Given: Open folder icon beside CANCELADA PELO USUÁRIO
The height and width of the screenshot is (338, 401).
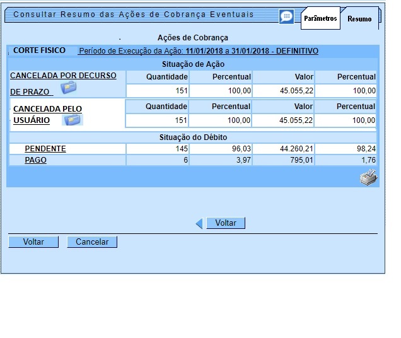Looking at the screenshot, I should [73, 119].
